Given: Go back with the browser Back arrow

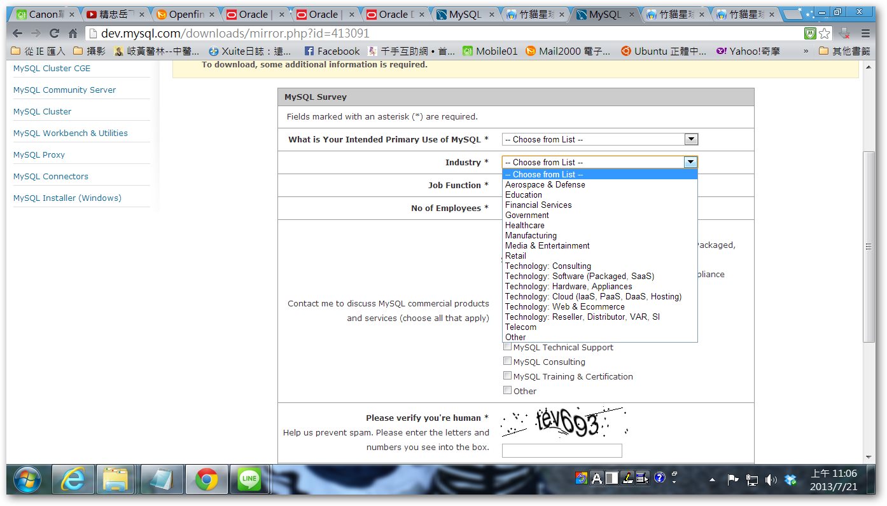Looking at the screenshot, I should 18,34.
